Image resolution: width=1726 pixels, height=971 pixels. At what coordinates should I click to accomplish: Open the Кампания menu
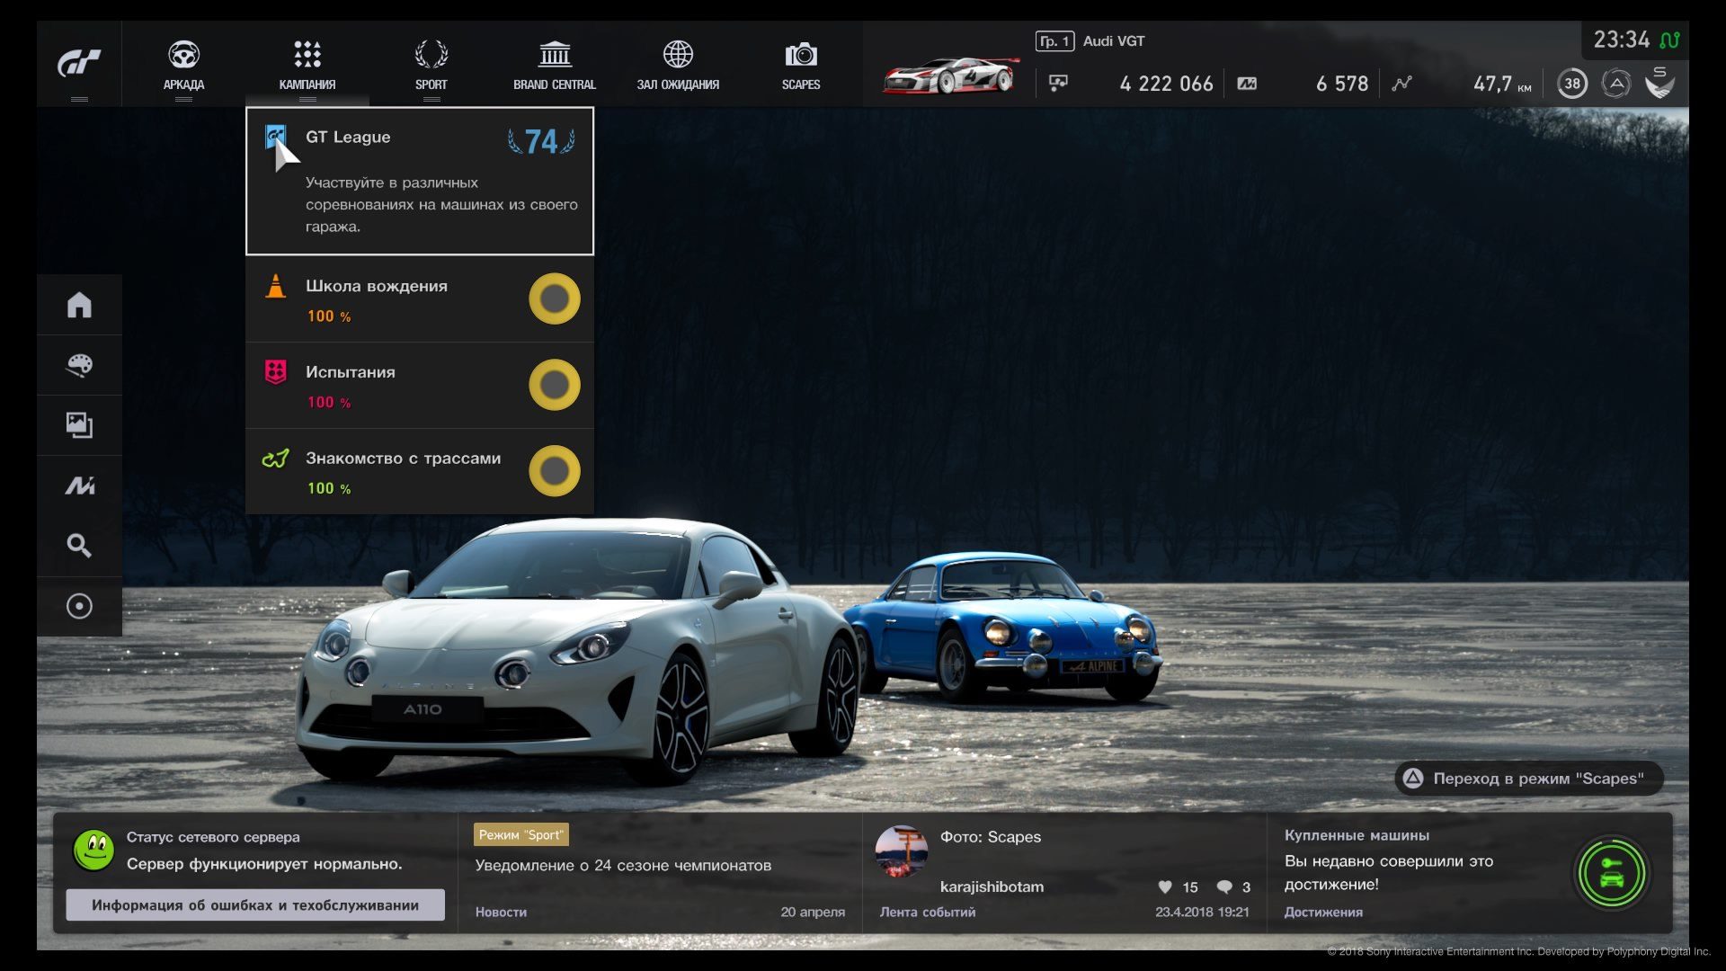pyautogui.click(x=307, y=65)
